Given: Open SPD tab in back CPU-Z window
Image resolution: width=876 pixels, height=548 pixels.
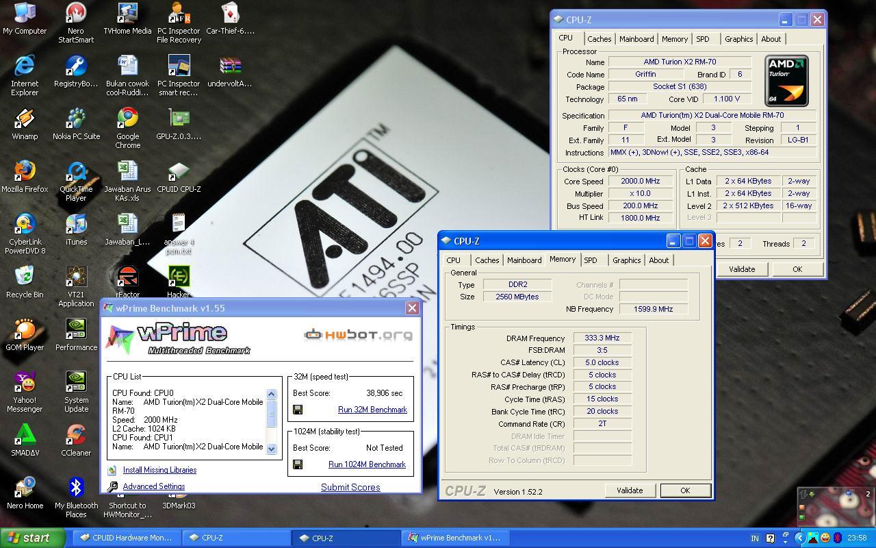Looking at the screenshot, I should tap(703, 39).
